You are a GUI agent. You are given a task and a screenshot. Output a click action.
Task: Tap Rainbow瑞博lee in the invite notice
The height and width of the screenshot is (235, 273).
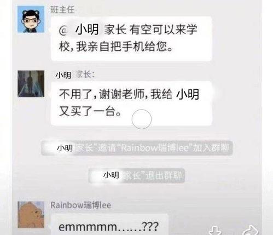pos(154,148)
